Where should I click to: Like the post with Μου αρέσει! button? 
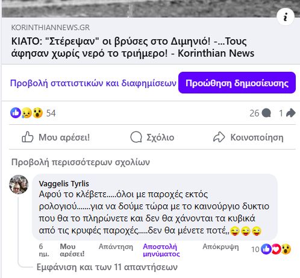click(x=55, y=137)
